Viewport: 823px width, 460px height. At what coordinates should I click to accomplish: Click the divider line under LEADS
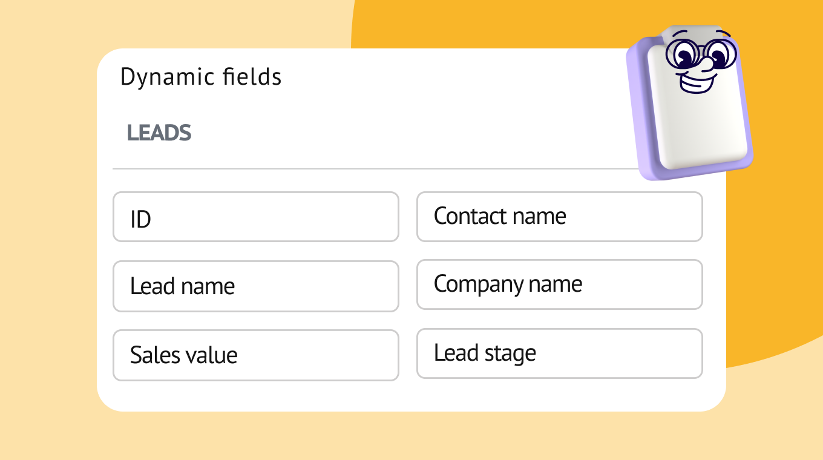point(375,169)
